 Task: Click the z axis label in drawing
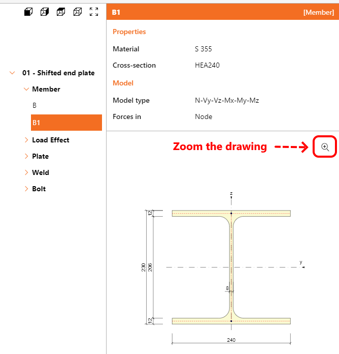[231, 193]
